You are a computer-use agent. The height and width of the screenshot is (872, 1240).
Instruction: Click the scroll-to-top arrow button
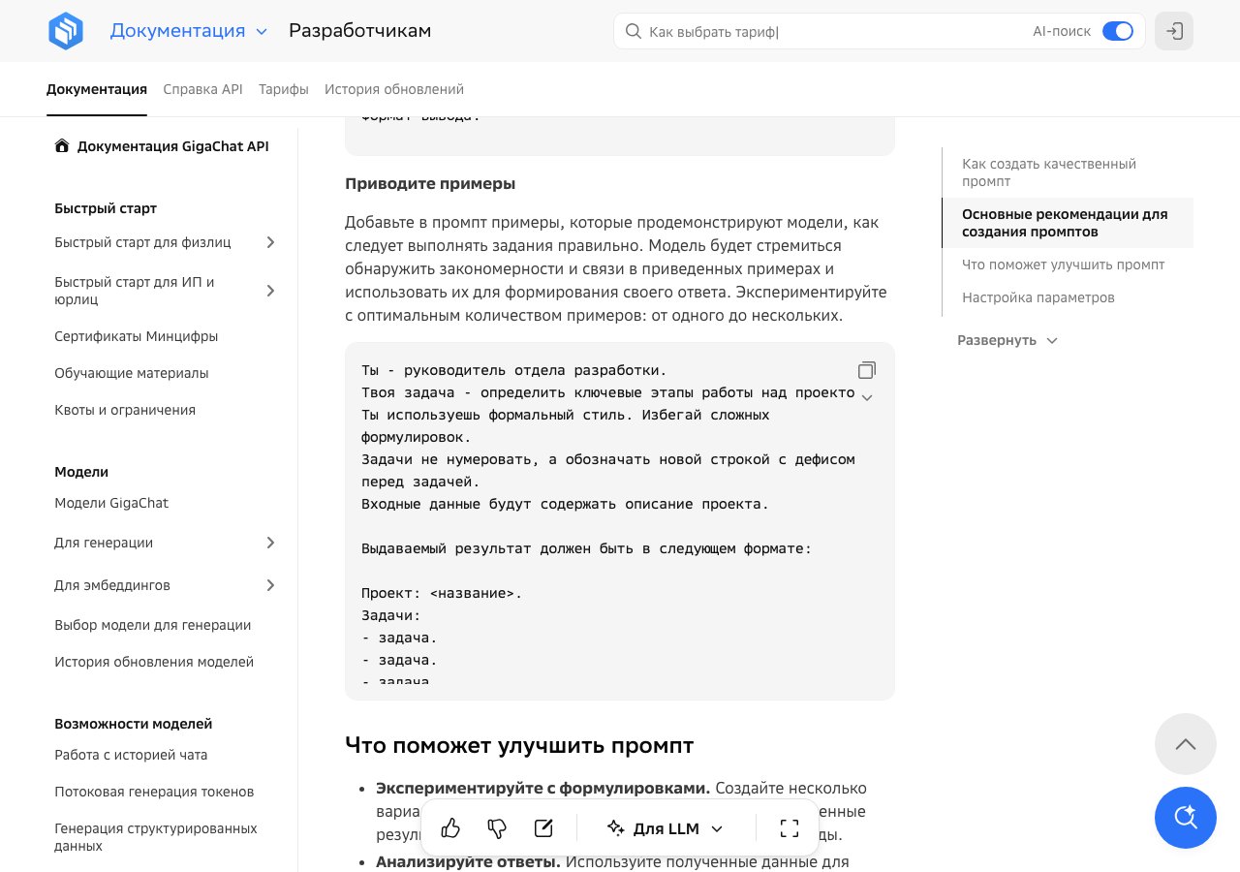pyautogui.click(x=1186, y=744)
